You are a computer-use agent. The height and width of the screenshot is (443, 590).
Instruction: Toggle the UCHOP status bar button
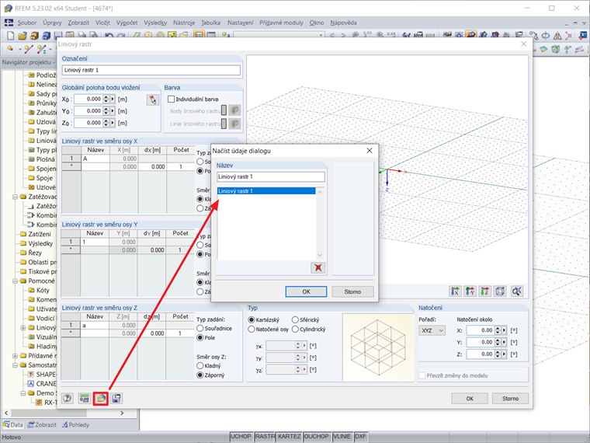tap(241, 437)
